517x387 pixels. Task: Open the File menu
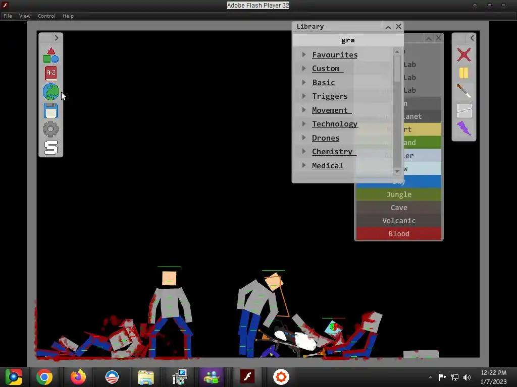[x=8, y=16]
